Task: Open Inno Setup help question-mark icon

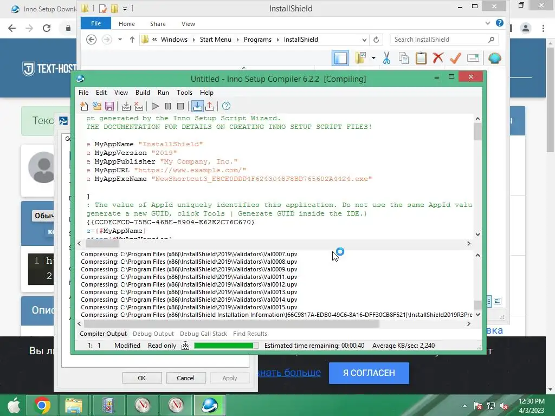Action: point(226,106)
